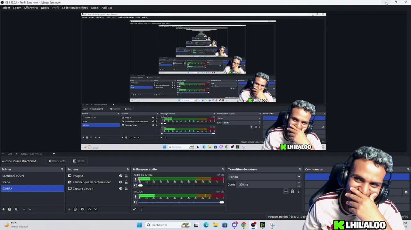The image size is (411, 230).
Task: Float the Transition de scènes dock
Action: click(x=300, y=169)
